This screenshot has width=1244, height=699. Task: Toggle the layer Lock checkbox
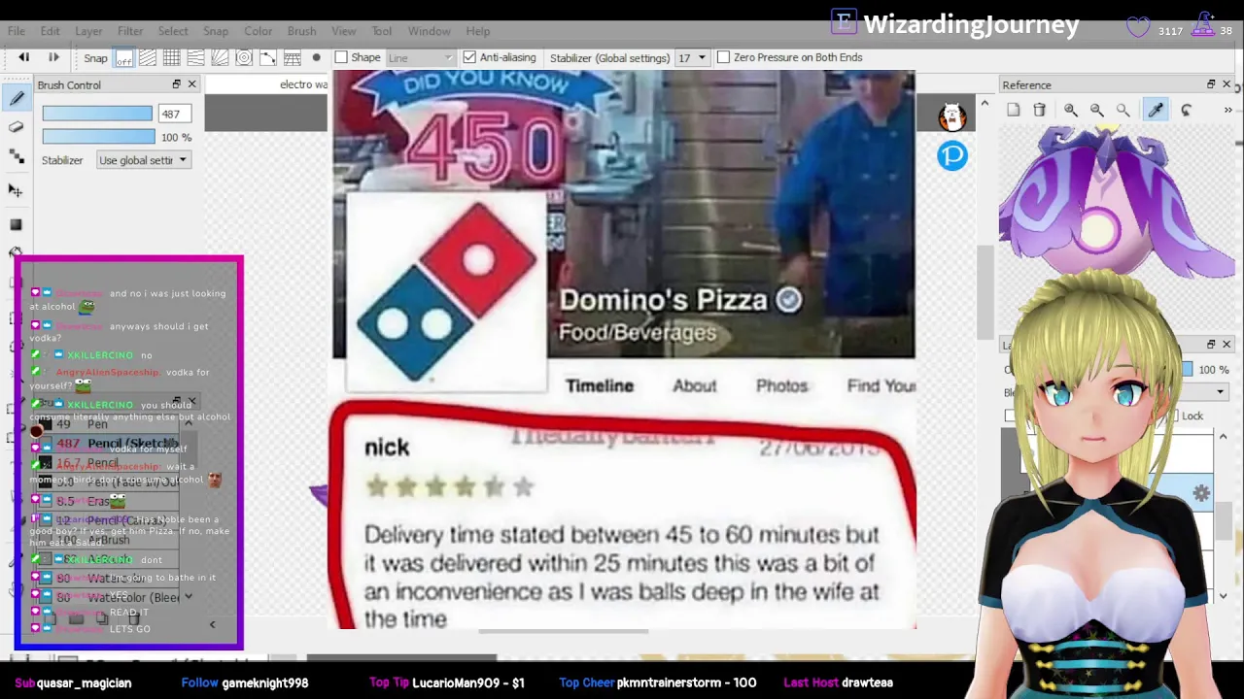point(1173,416)
